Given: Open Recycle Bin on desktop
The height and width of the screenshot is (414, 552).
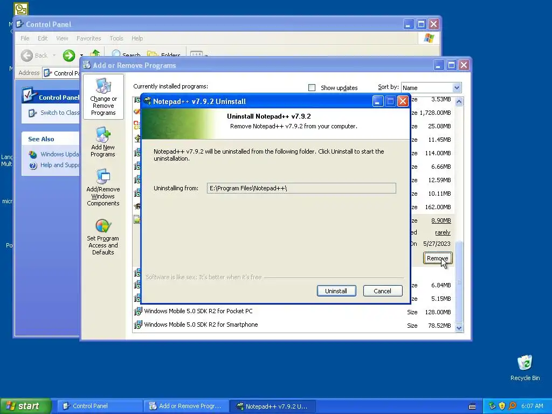Looking at the screenshot, I should coord(525,368).
